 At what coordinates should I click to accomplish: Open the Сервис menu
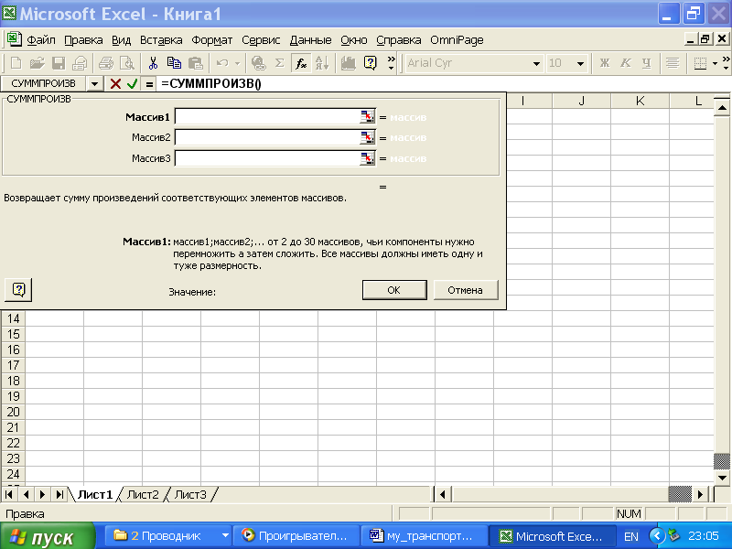(261, 40)
